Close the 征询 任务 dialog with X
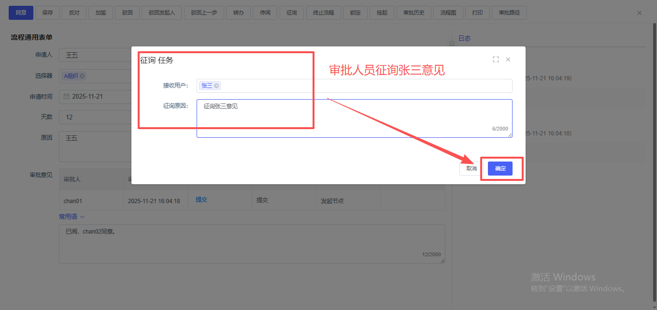The width and height of the screenshot is (657, 310). 508,59
